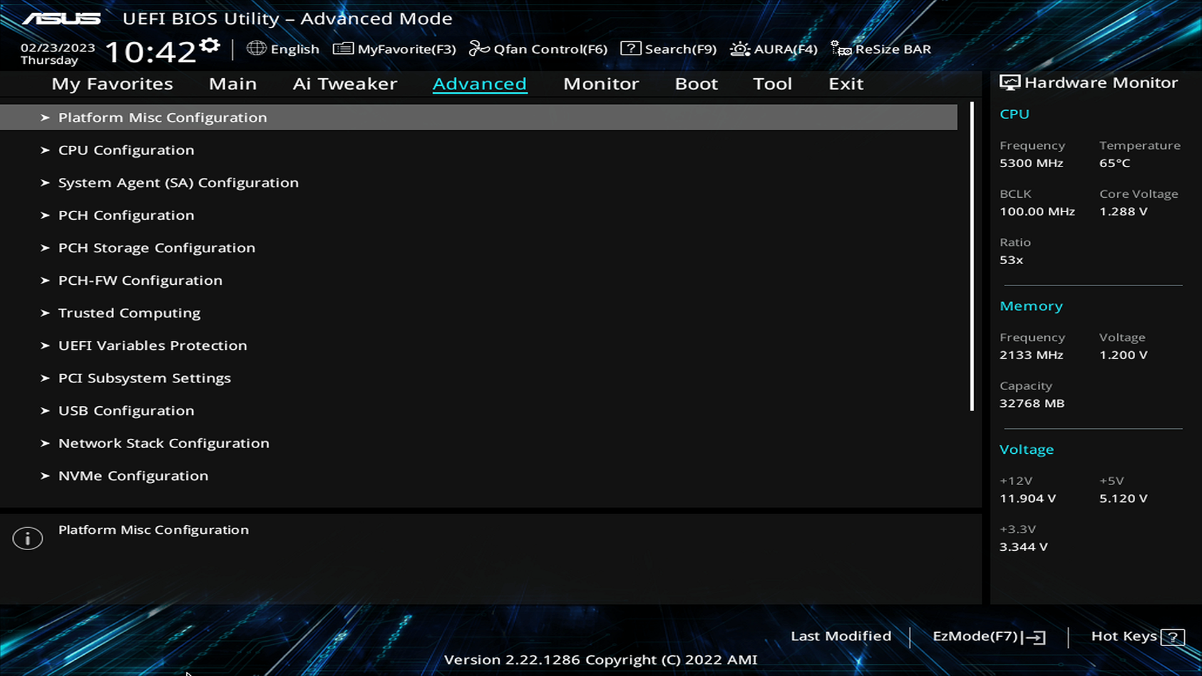Open Trusted Computing submenu
This screenshot has width=1202, height=676.
click(x=129, y=313)
